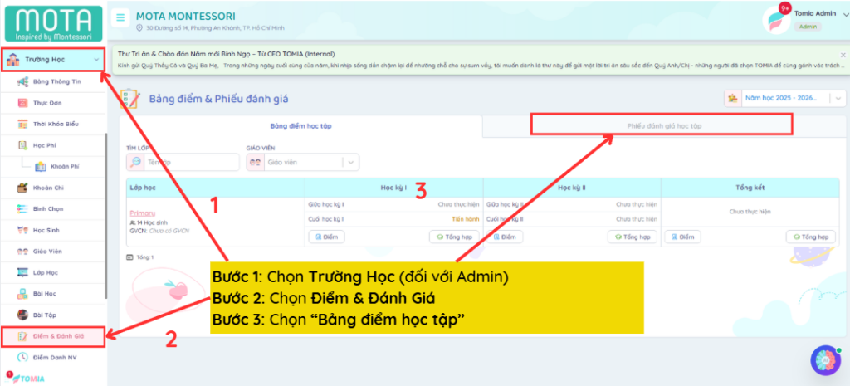Image resolution: width=850 pixels, height=386 pixels.
Task: Click the Điểm button under Học kỳ I
Action: (325, 237)
